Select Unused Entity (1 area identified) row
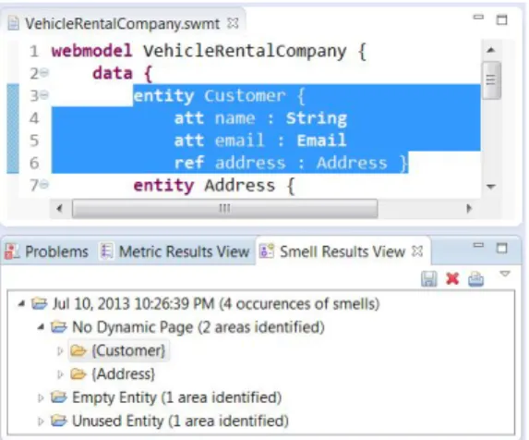This screenshot has height=440, width=529. click(180, 422)
